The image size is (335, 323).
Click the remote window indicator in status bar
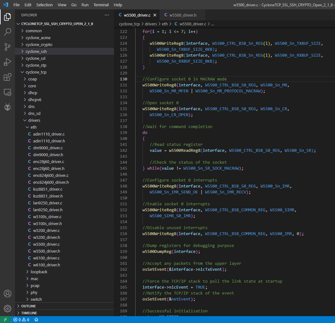tap(5, 320)
